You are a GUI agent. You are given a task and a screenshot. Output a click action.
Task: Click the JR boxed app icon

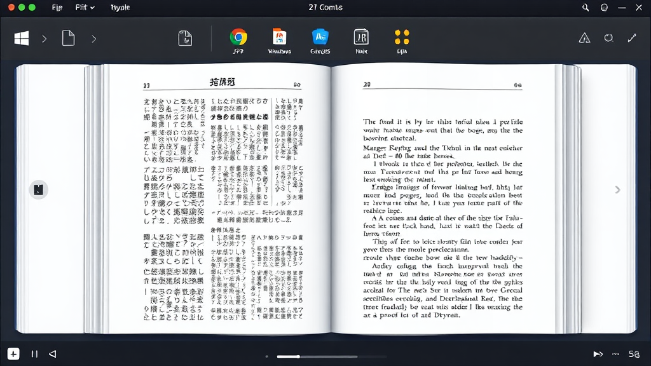click(x=360, y=37)
